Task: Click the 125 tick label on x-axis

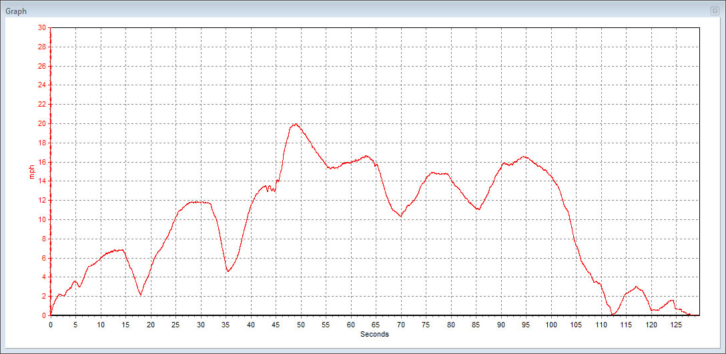Action: [676, 325]
